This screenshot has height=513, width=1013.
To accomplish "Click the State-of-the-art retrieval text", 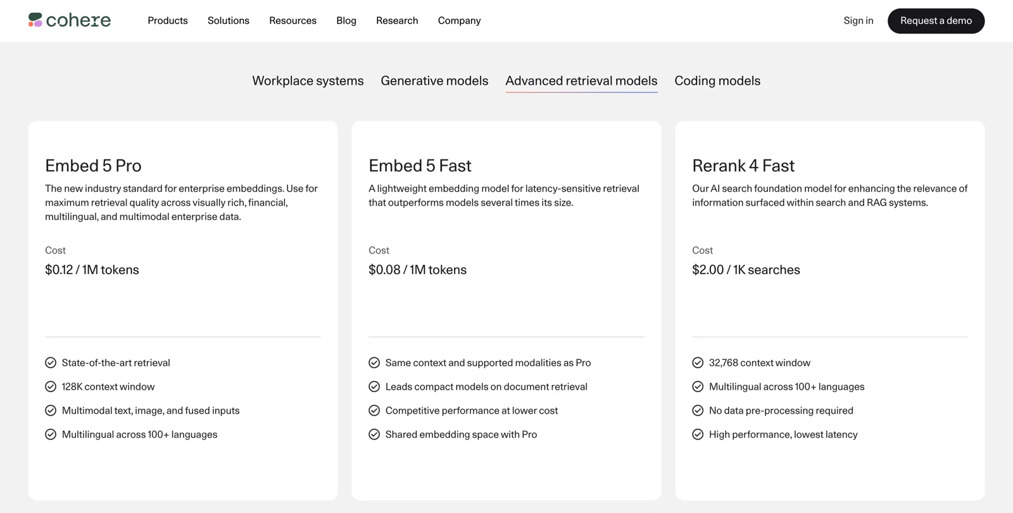I will [x=116, y=362].
